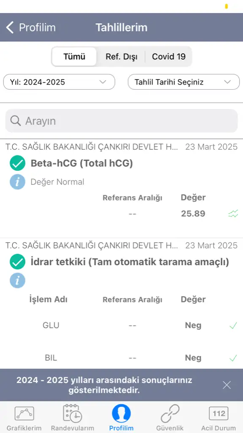Tap info icon under İdrar tetkiki

(17, 281)
